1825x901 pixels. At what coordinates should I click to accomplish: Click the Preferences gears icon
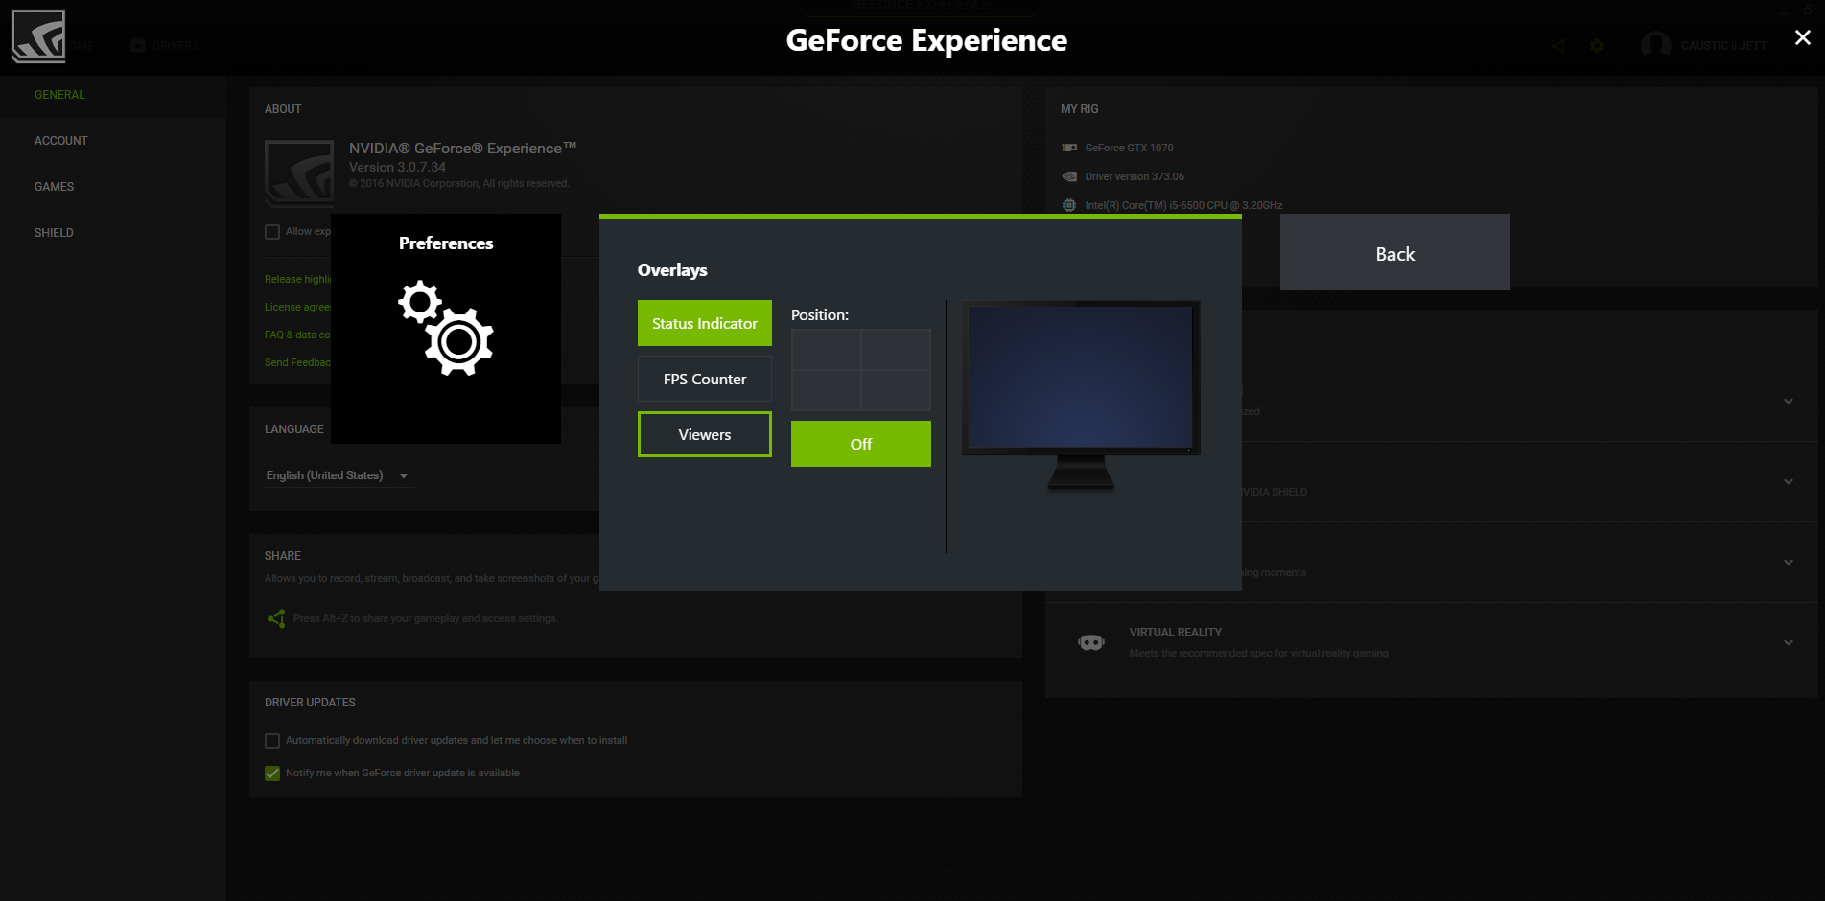pyautogui.click(x=446, y=328)
